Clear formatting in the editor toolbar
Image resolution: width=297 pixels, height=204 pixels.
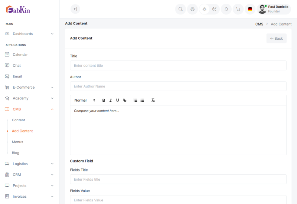point(153,101)
